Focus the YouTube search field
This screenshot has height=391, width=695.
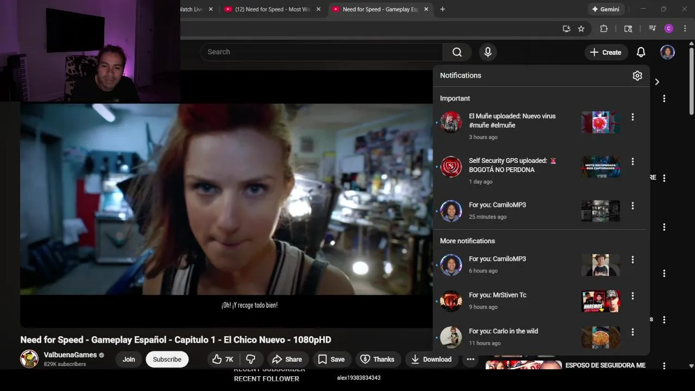point(322,52)
